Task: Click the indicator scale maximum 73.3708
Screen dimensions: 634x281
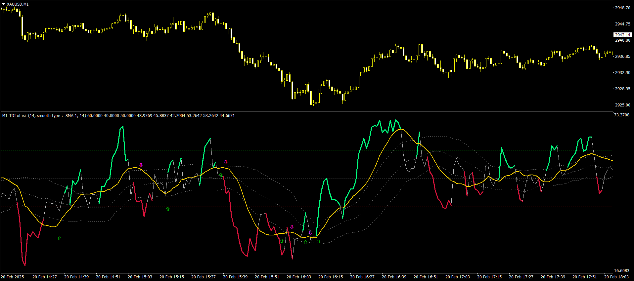Action: tap(622, 115)
